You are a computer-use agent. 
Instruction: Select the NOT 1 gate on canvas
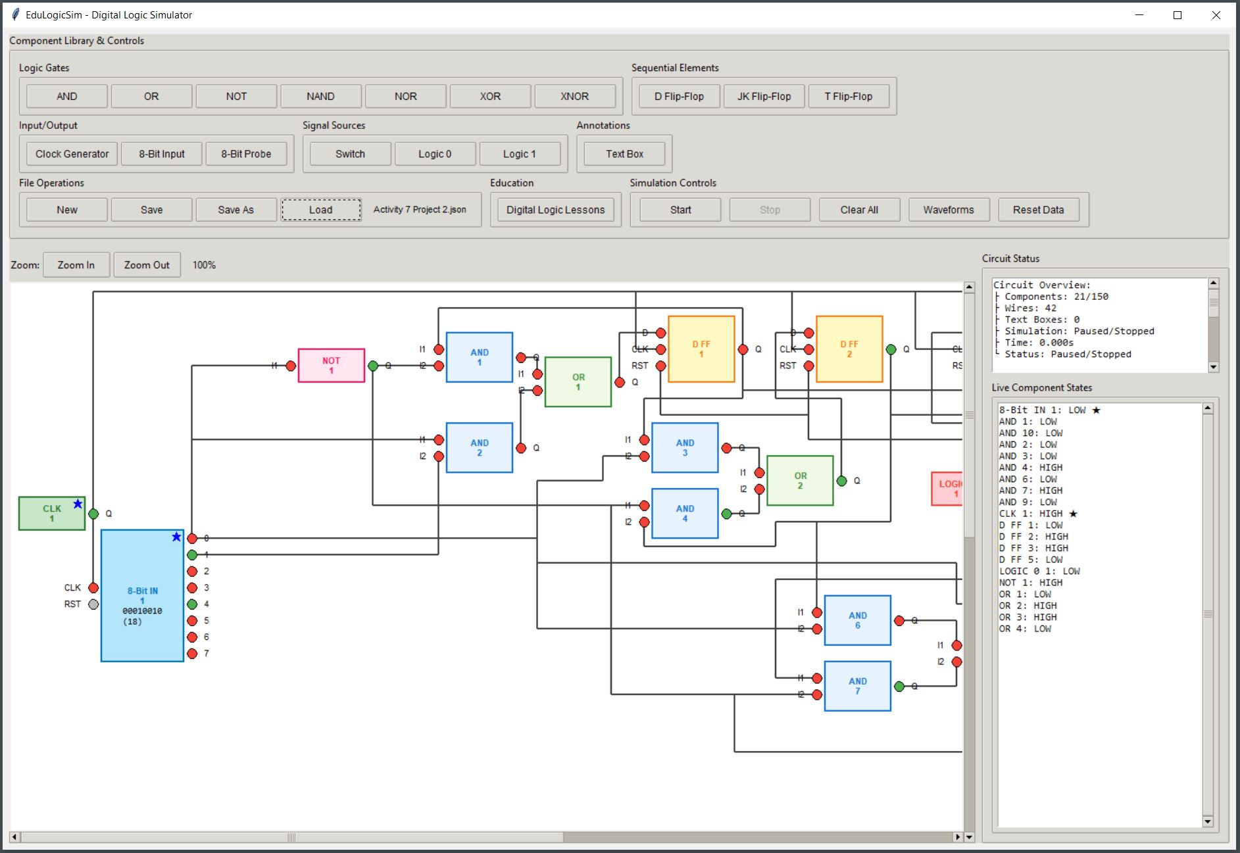coord(331,366)
